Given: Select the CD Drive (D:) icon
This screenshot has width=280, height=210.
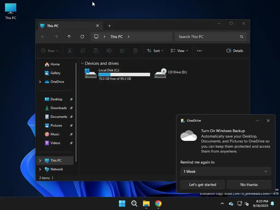Looking at the screenshot, I should 160,73.
